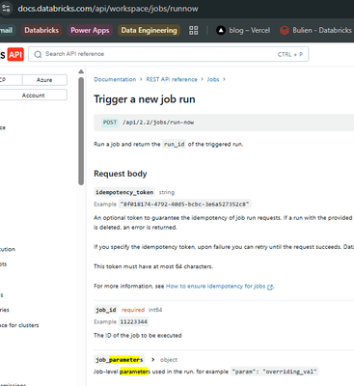The width and height of the screenshot is (354, 386).
Task: Click 'This token must have at most 64 characters' text
Action: pyautogui.click(x=153, y=266)
